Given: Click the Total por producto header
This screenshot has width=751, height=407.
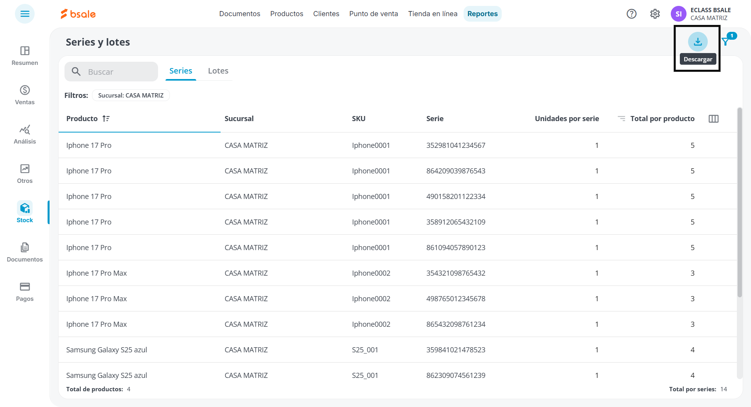Looking at the screenshot, I should click(x=663, y=118).
